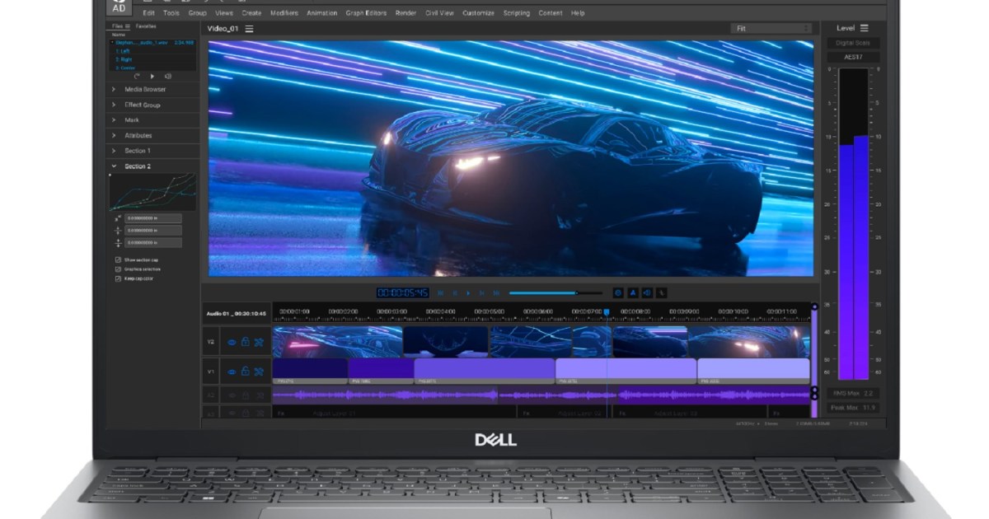Open the Video_01 panel hamburger menu
The image size is (989, 519).
tap(249, 29)
